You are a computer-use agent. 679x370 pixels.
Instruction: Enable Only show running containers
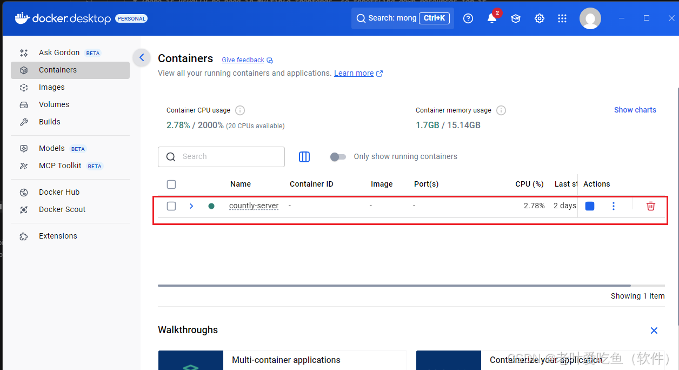tap(338, 156)
